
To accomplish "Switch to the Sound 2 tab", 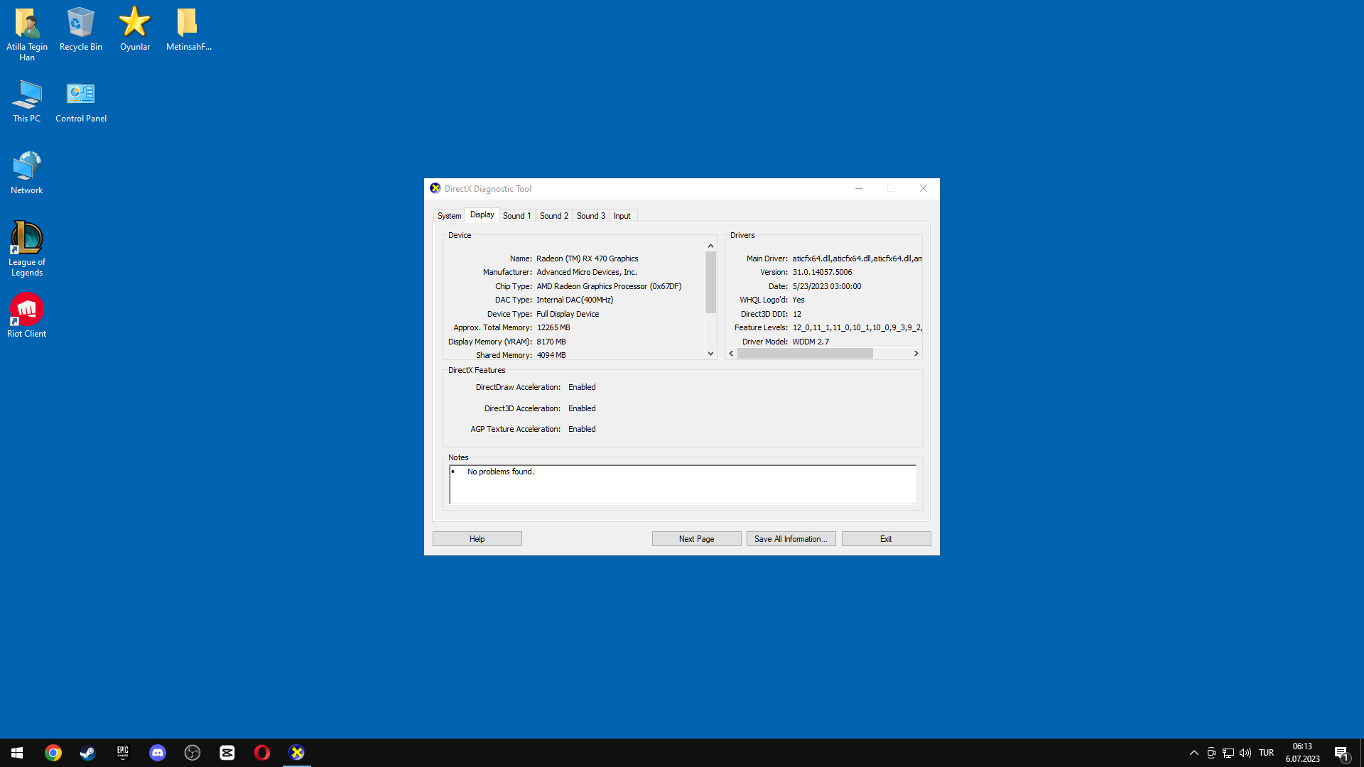I will pos(553,216).
